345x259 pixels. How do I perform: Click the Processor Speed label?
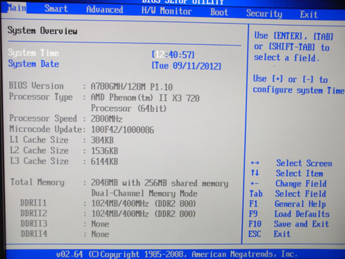click(x=43, y=118)
